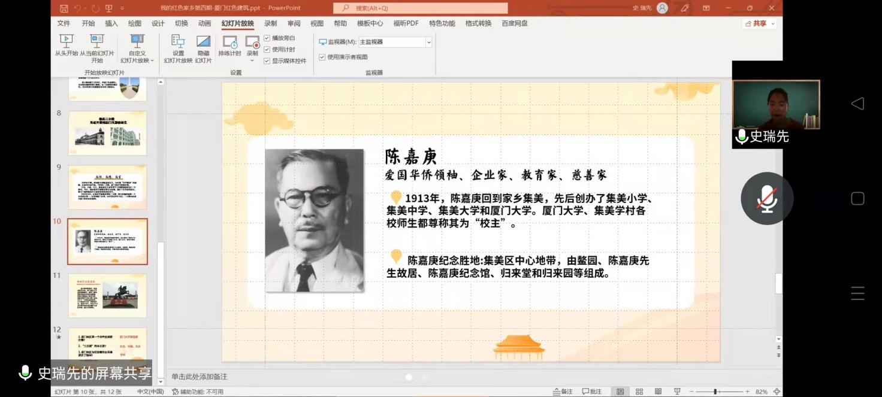Start slideshow from beginning (从头开始)
The image size is (882, 397).
coord(66,43)
